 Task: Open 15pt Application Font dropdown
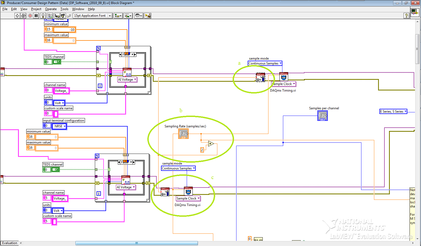click(x=93, y=16)
